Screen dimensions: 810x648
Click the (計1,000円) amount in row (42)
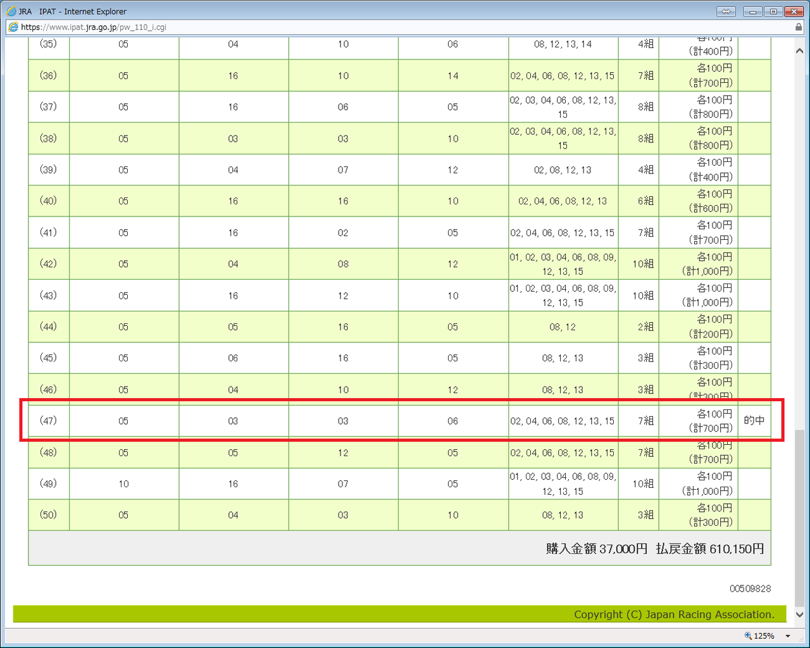click(707, 271)
